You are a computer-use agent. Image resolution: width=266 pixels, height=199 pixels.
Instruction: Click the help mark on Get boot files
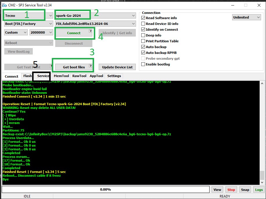(x=90, y=66)
